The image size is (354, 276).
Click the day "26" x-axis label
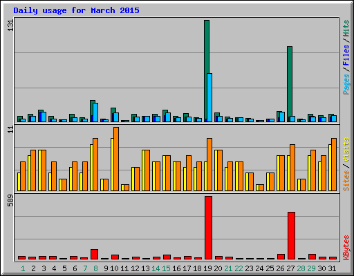click(280, 268)
